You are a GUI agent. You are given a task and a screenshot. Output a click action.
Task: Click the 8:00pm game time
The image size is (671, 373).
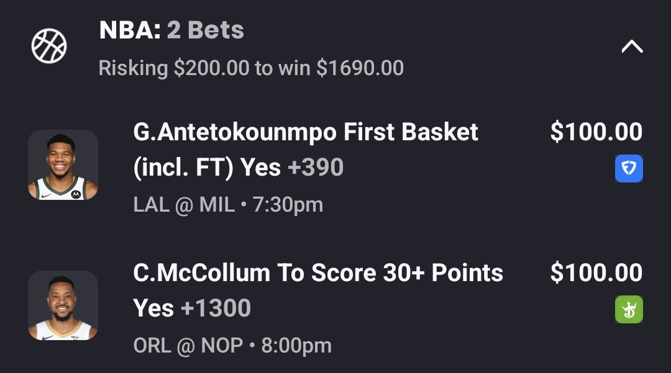296,346
